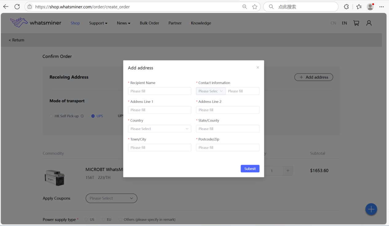
Task: Focus the Address Line 2 field
Action: [228, 110]
